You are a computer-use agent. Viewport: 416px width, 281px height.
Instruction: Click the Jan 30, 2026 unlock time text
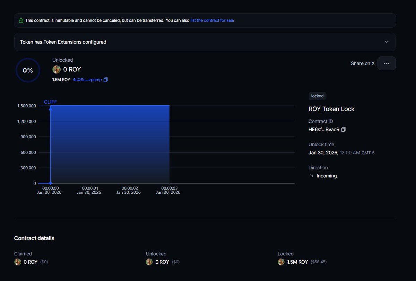pos(323,152)
